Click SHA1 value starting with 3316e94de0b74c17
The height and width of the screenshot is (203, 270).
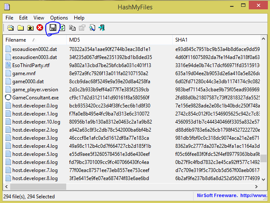217,65
